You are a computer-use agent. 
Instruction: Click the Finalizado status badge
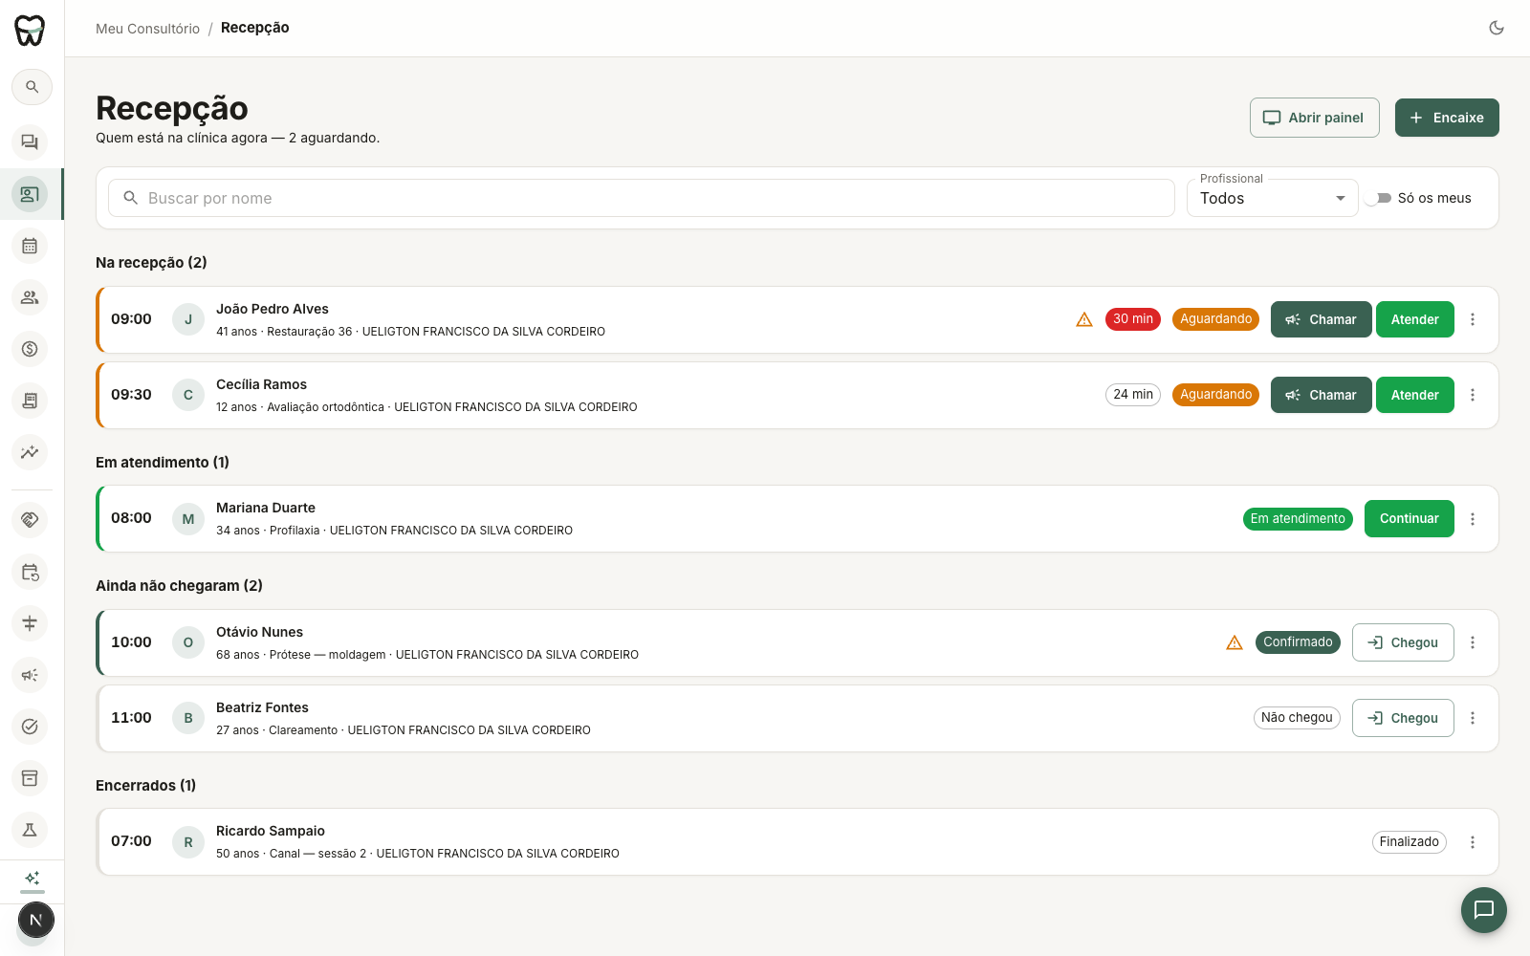pyautogui.click(x=1409, y=842)
